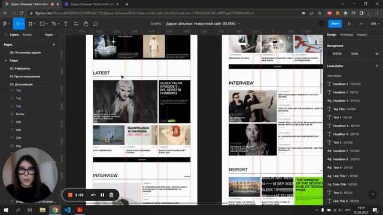Image resolution: width=383 pixels, height=215 pixels.
Task: Click the green Hublot Design Prize card
Action: 309,191
